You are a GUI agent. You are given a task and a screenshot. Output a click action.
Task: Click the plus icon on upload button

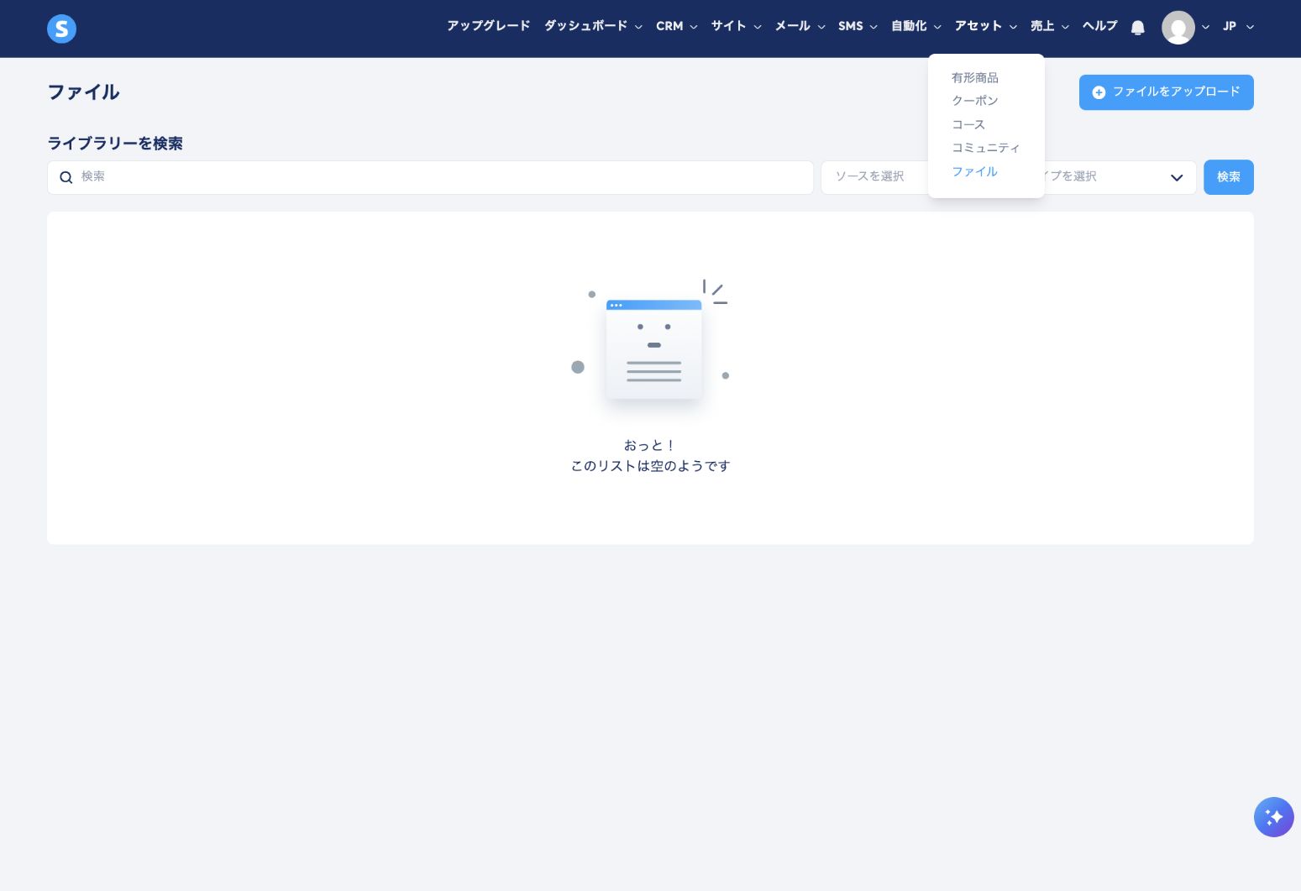tap(1099, 92)
